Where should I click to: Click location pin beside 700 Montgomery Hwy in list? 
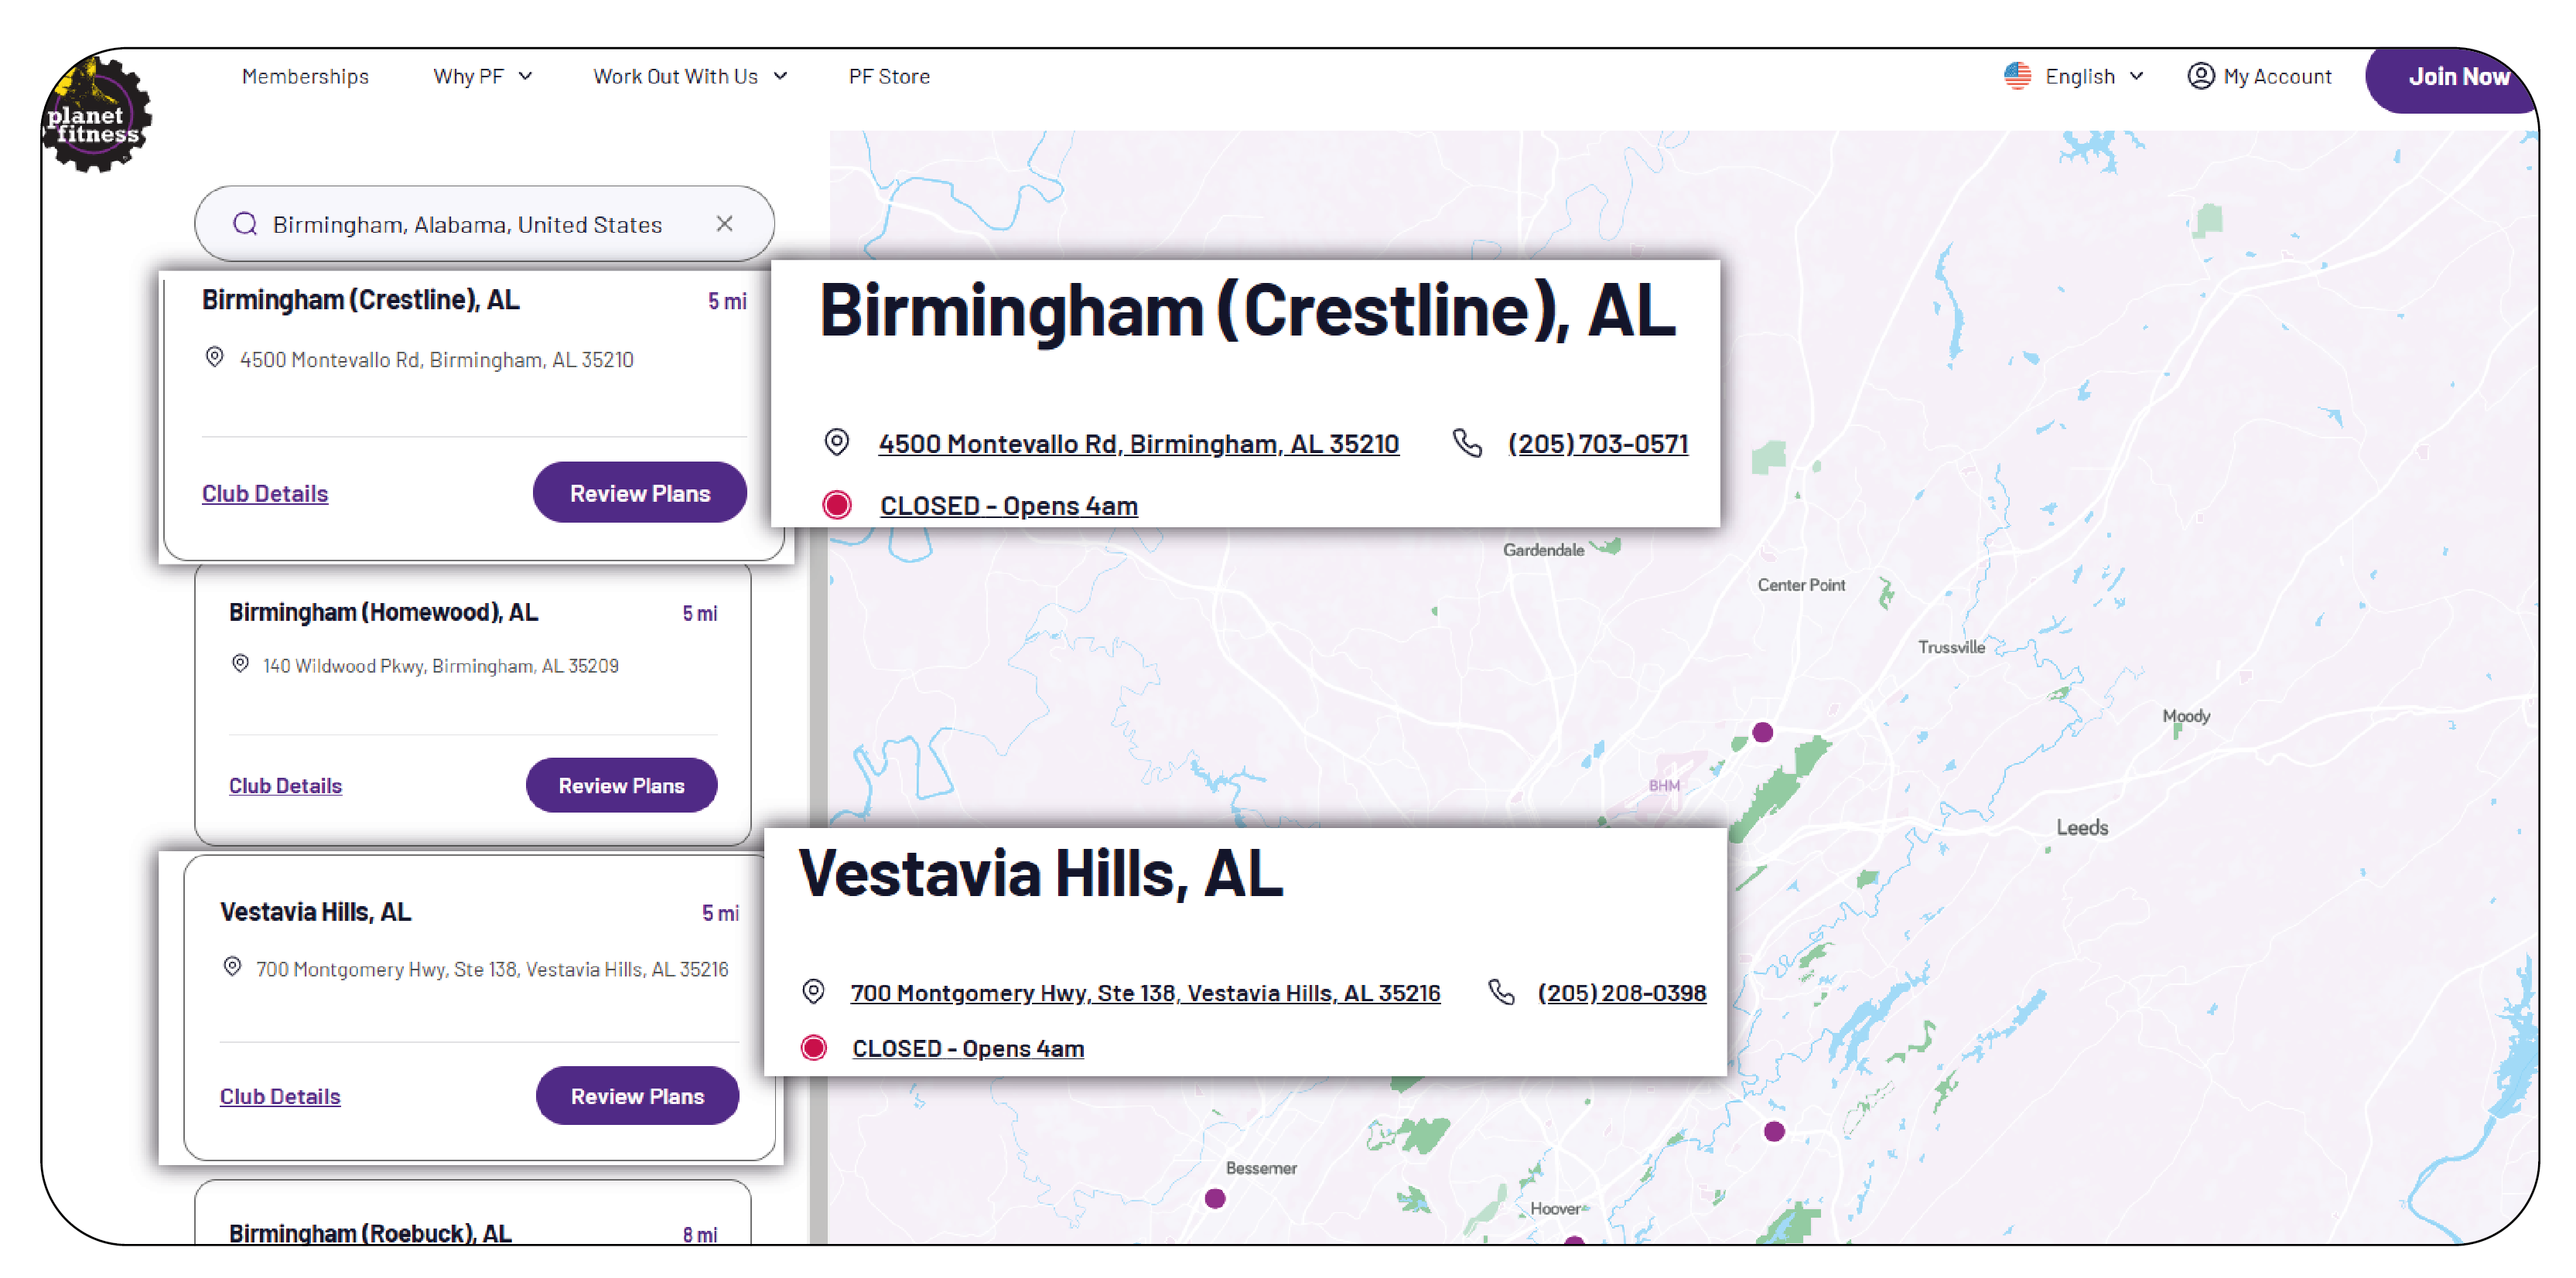[232, 967]
